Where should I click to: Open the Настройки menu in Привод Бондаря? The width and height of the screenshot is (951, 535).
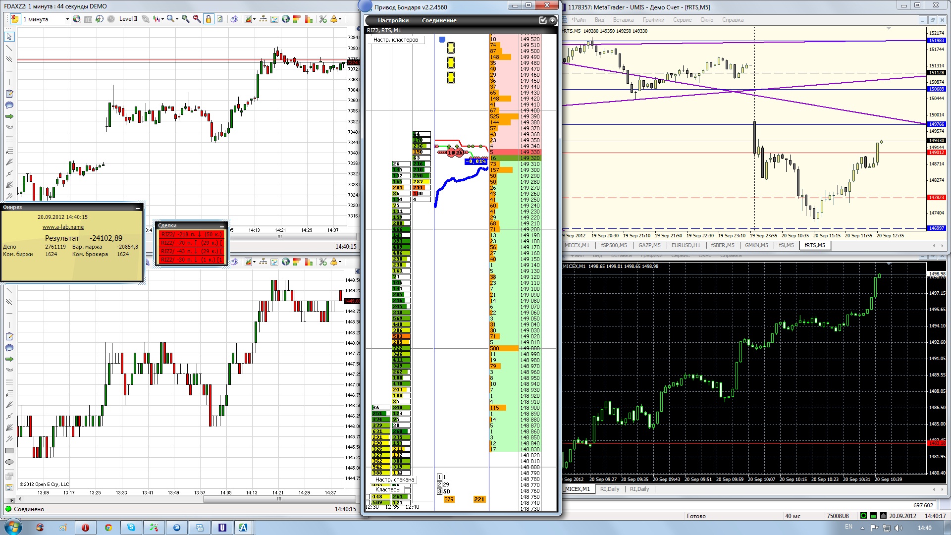coord(393,20)
